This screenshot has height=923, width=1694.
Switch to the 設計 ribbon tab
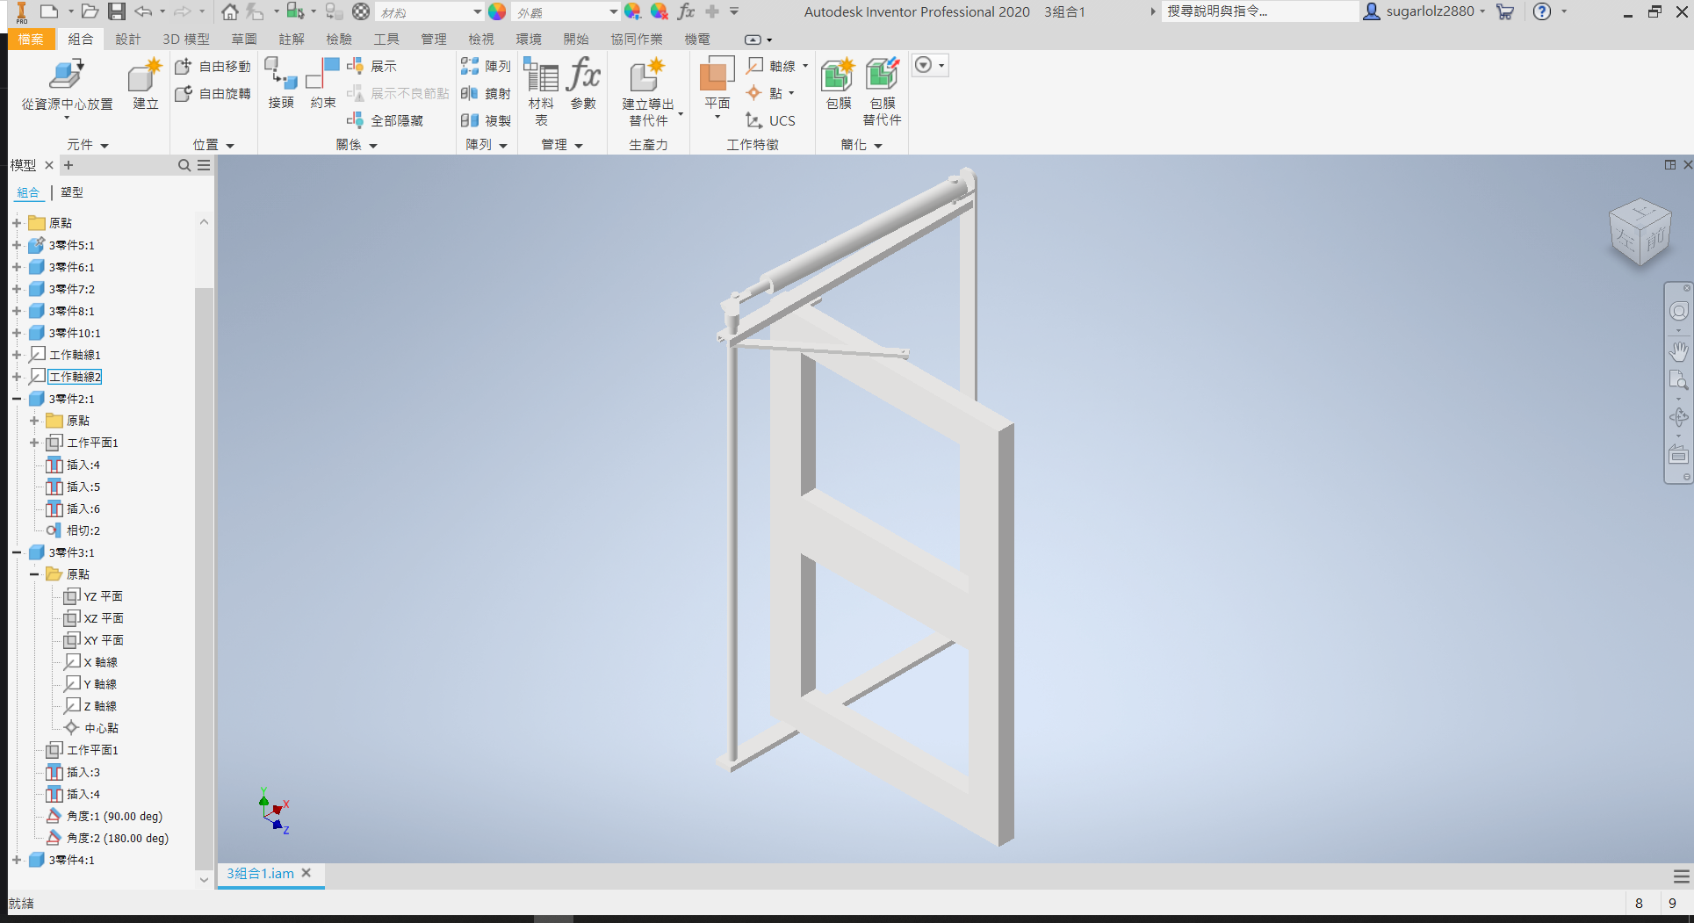(127, 39)
